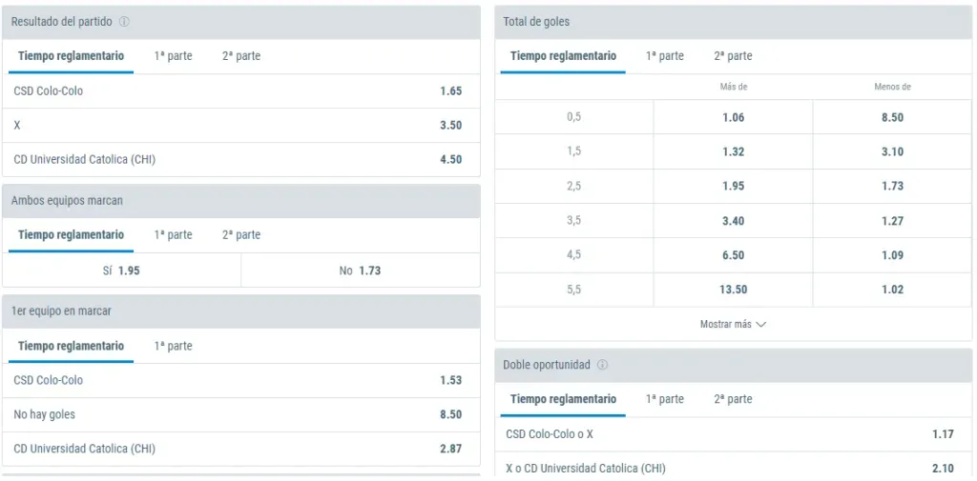
Task: Pick over 2,5 goals at 1.95
Action: pyautogui.click(x=733, y=186)
